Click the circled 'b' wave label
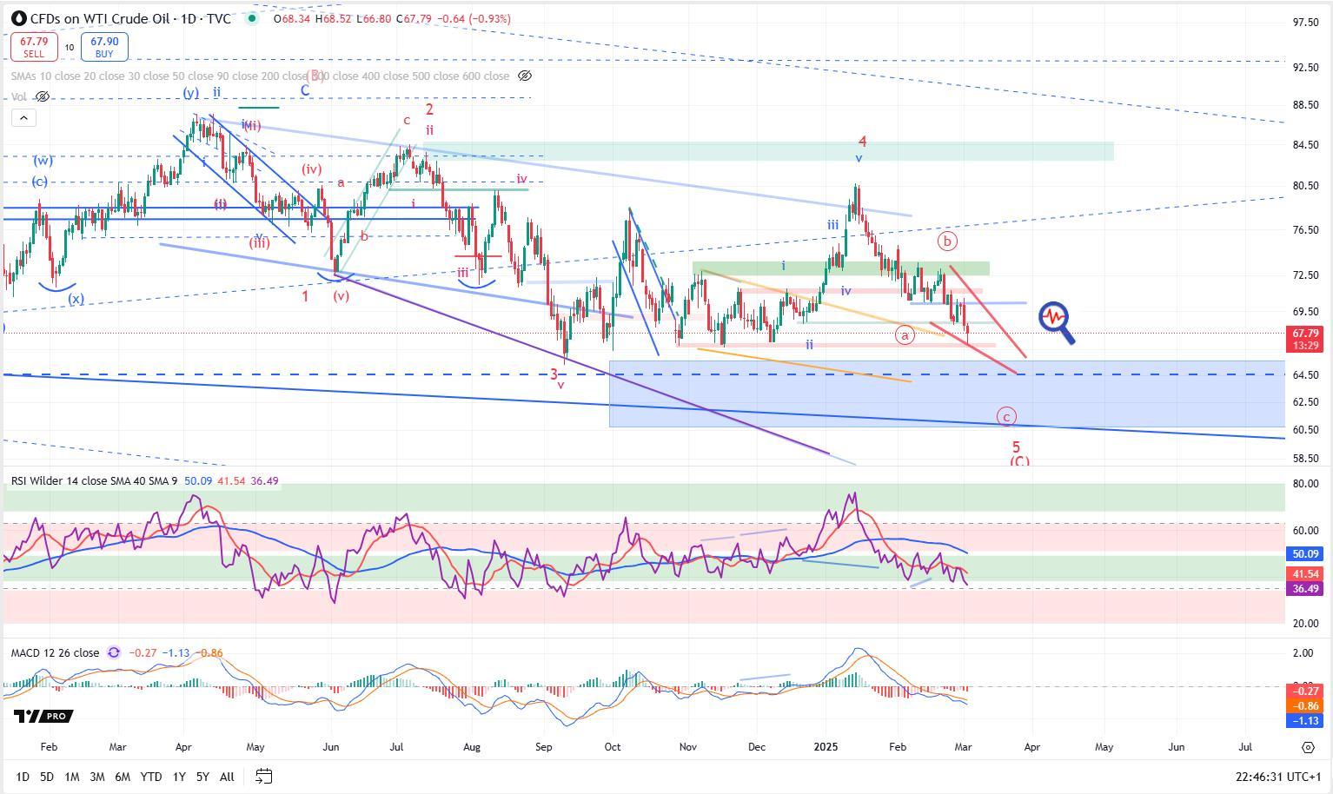Screen dimensions: 1333x794 tap(947, 241)
